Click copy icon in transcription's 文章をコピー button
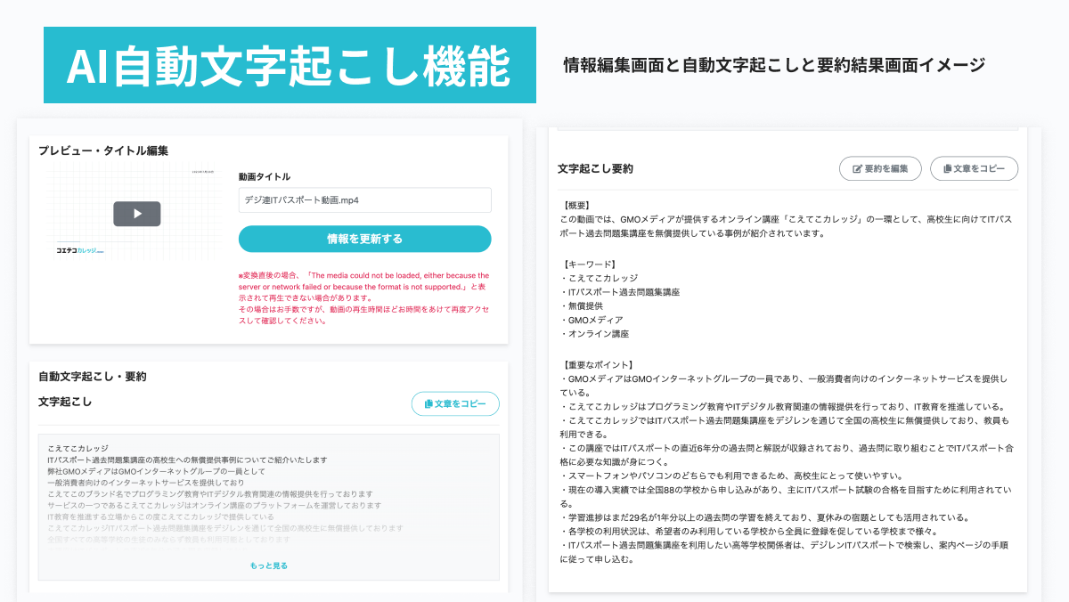The height and width of the screenshot is (602, 1069). pos(428,404)
